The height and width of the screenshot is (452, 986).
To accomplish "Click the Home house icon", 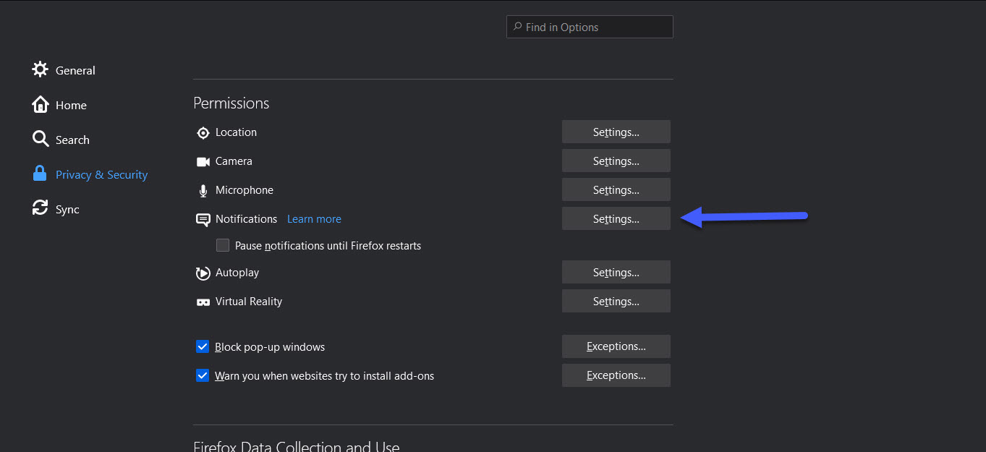I will click(41, 104).
